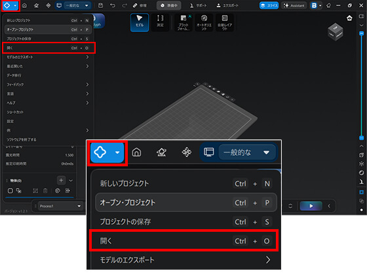Move the bottom handle of the vertical layer slider
367x275 pixels.
pos(361,137)
